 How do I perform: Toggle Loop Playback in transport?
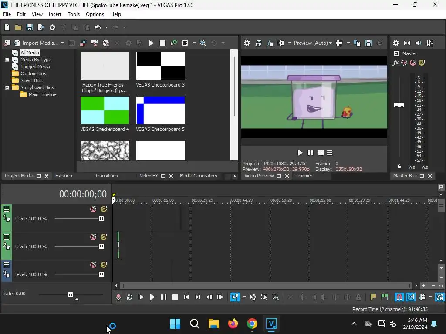[x=129, y=297]
